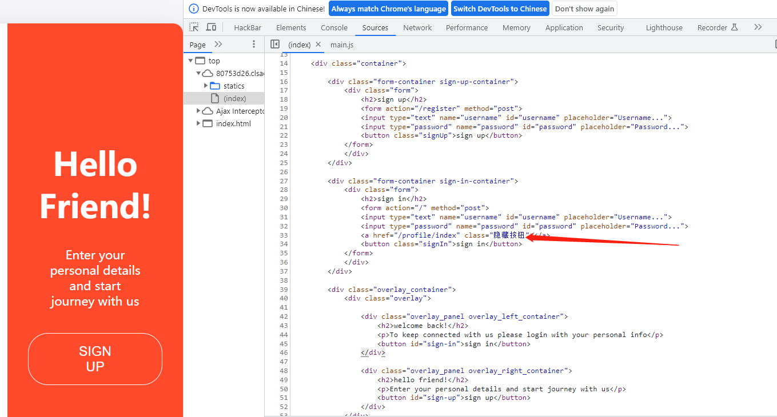Screen dimensions: 777x417
Task: Collapse the top tree node
Action: (190, 61)
